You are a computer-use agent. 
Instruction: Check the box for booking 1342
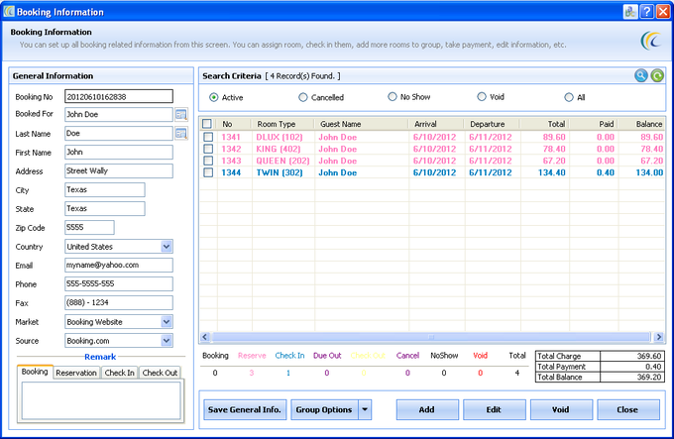point(208,149)
